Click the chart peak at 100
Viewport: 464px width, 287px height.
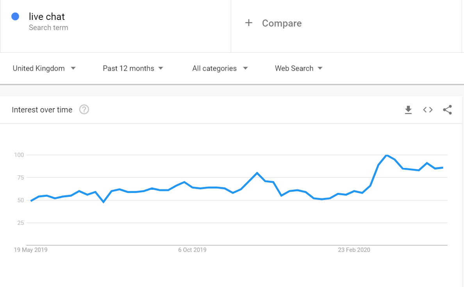386,155
